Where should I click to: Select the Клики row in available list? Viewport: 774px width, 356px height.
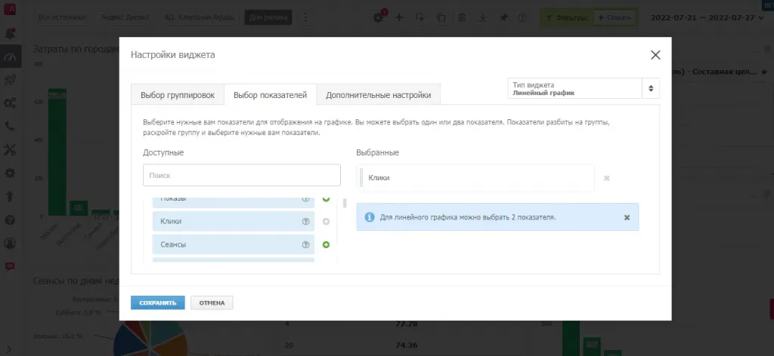click(234, 222)
